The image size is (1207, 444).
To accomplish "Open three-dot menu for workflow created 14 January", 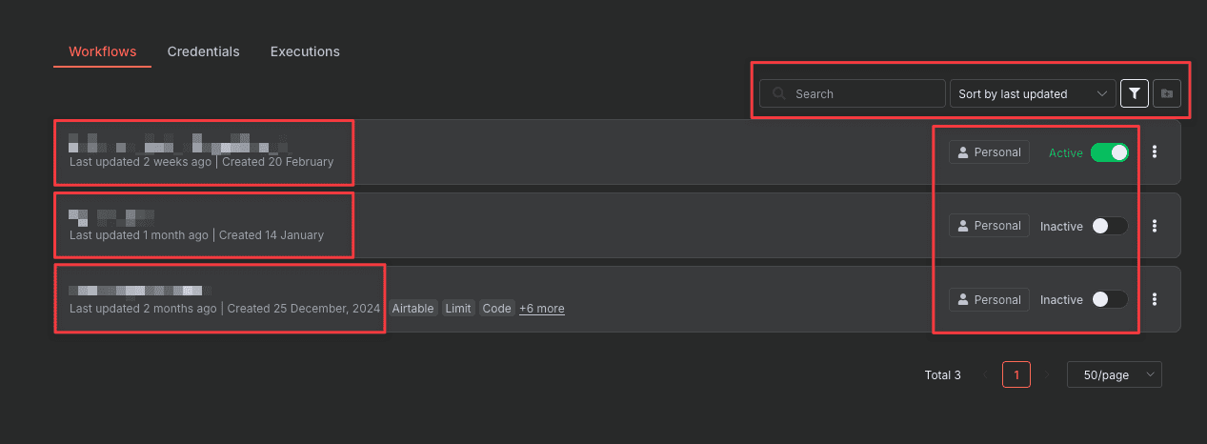I will [1155, 226].
